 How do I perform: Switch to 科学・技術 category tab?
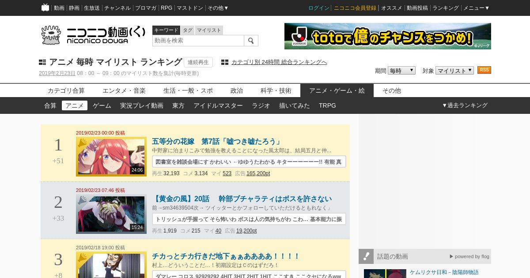276,90
